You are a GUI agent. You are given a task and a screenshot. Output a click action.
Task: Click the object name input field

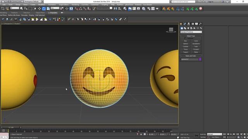189,59
